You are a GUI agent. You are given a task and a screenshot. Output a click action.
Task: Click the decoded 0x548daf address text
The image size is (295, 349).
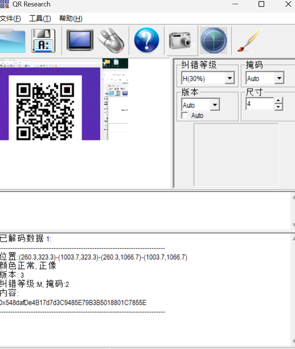tap(73, 303)
